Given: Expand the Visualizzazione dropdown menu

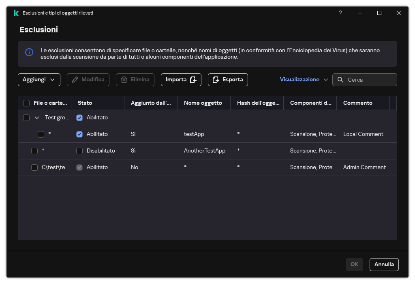Looking at the screenshot, I should tap(304, 80).
